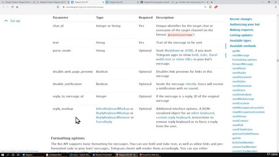Go to browser home page icon
Image resolution: width=279 pixels, height=157 pixels.
tap(17, 7)
